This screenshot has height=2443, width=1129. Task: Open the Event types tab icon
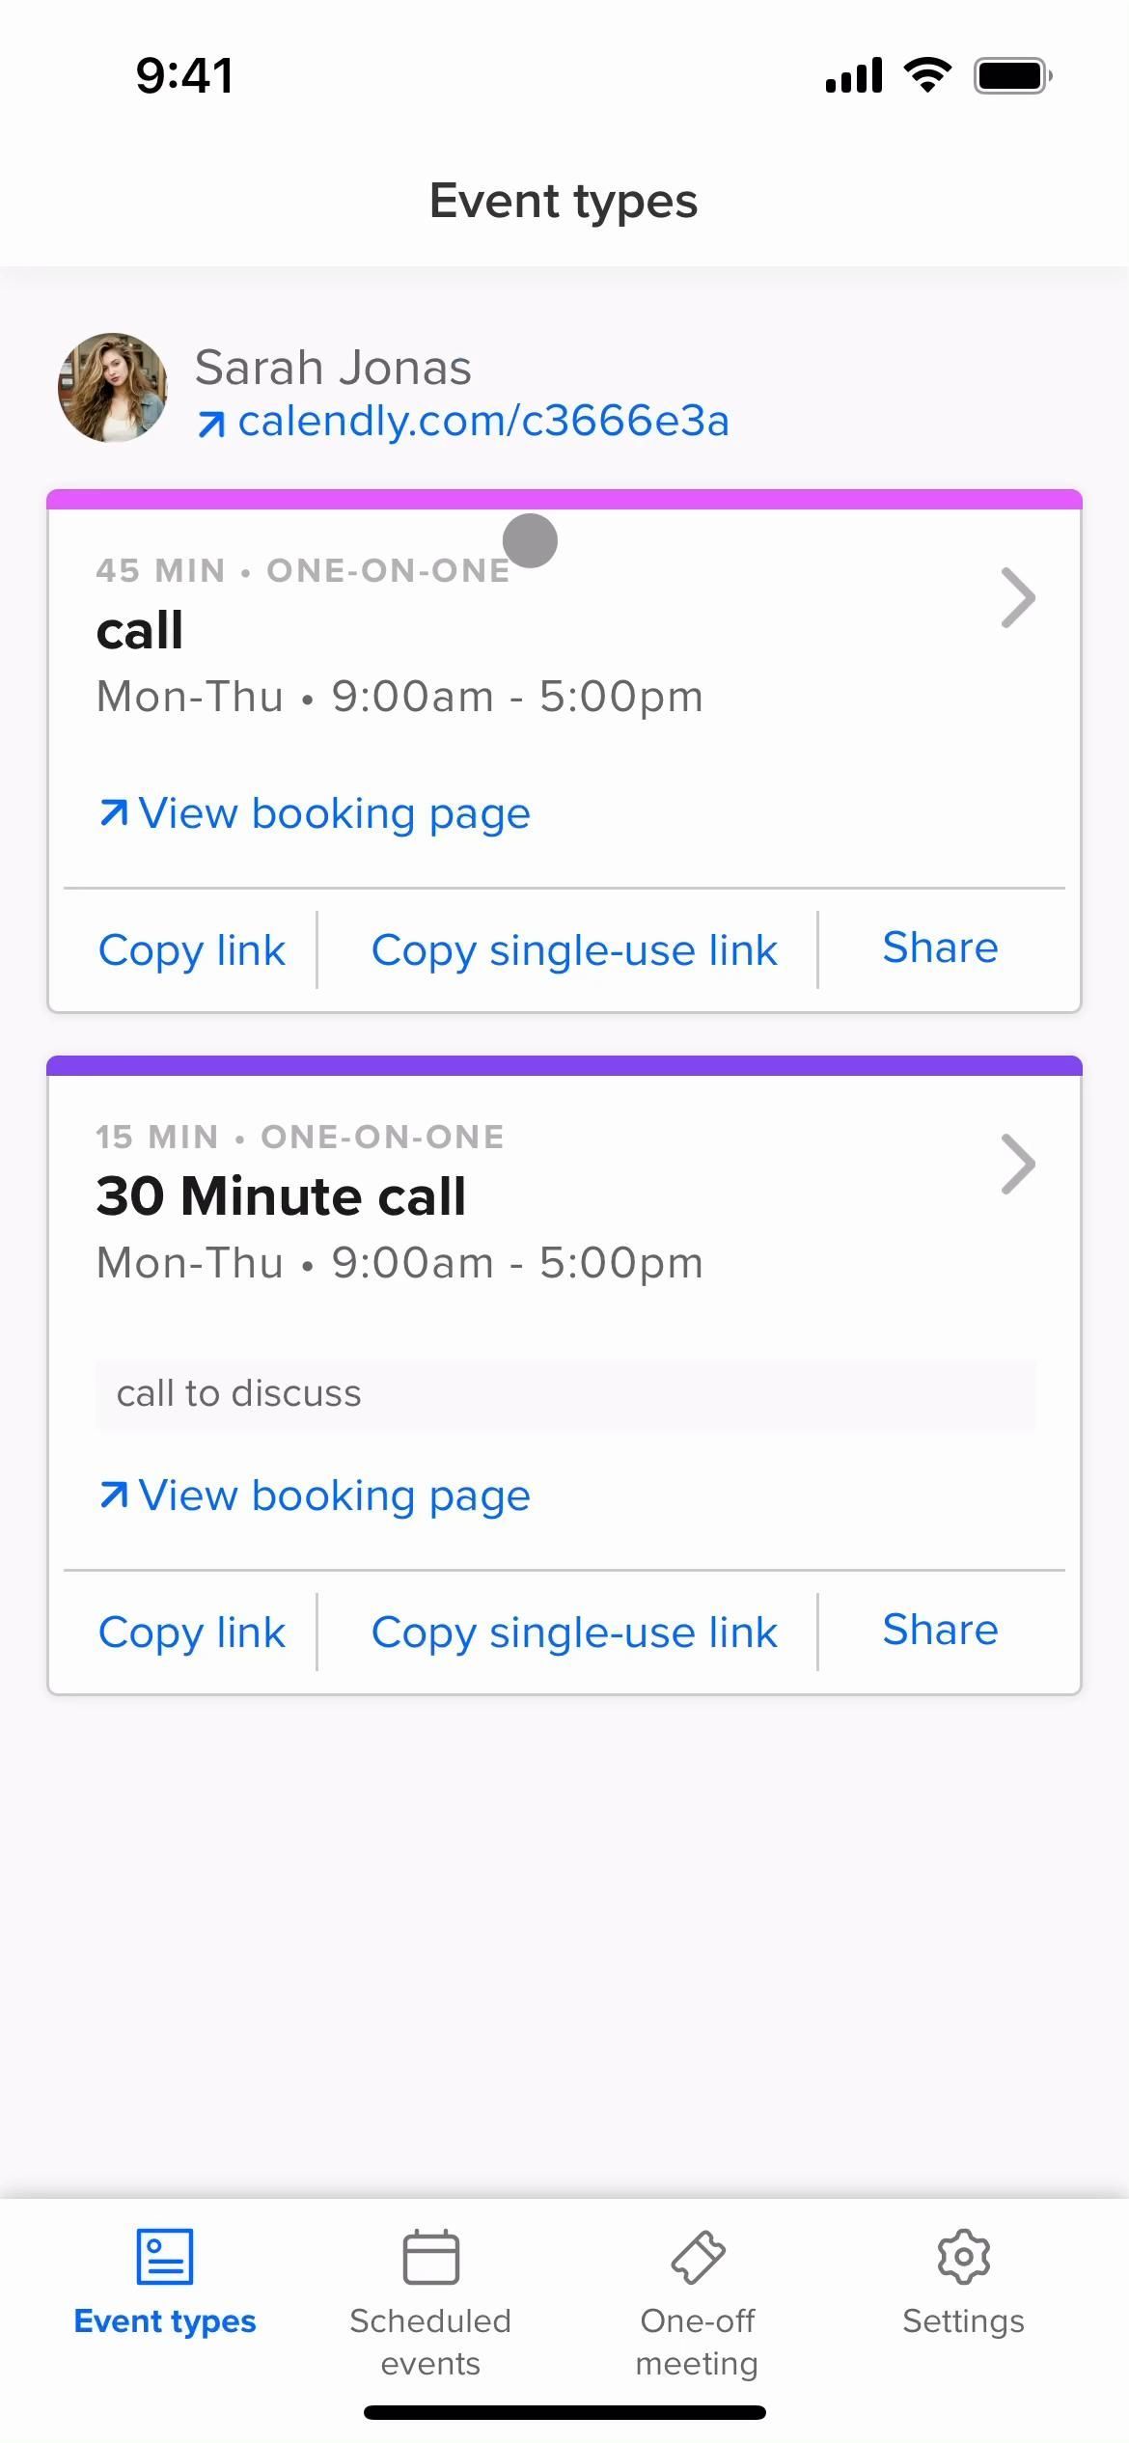[x=165, y=2257]
